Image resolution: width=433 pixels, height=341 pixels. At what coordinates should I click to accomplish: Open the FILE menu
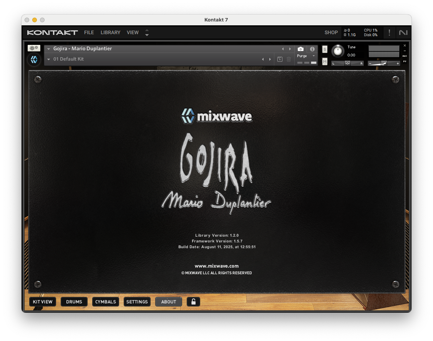[89, 33]
